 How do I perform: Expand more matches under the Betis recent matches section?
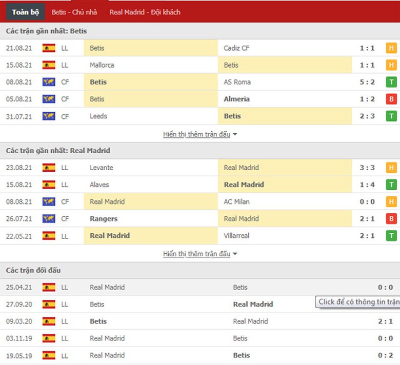click(x=200, y=134)
